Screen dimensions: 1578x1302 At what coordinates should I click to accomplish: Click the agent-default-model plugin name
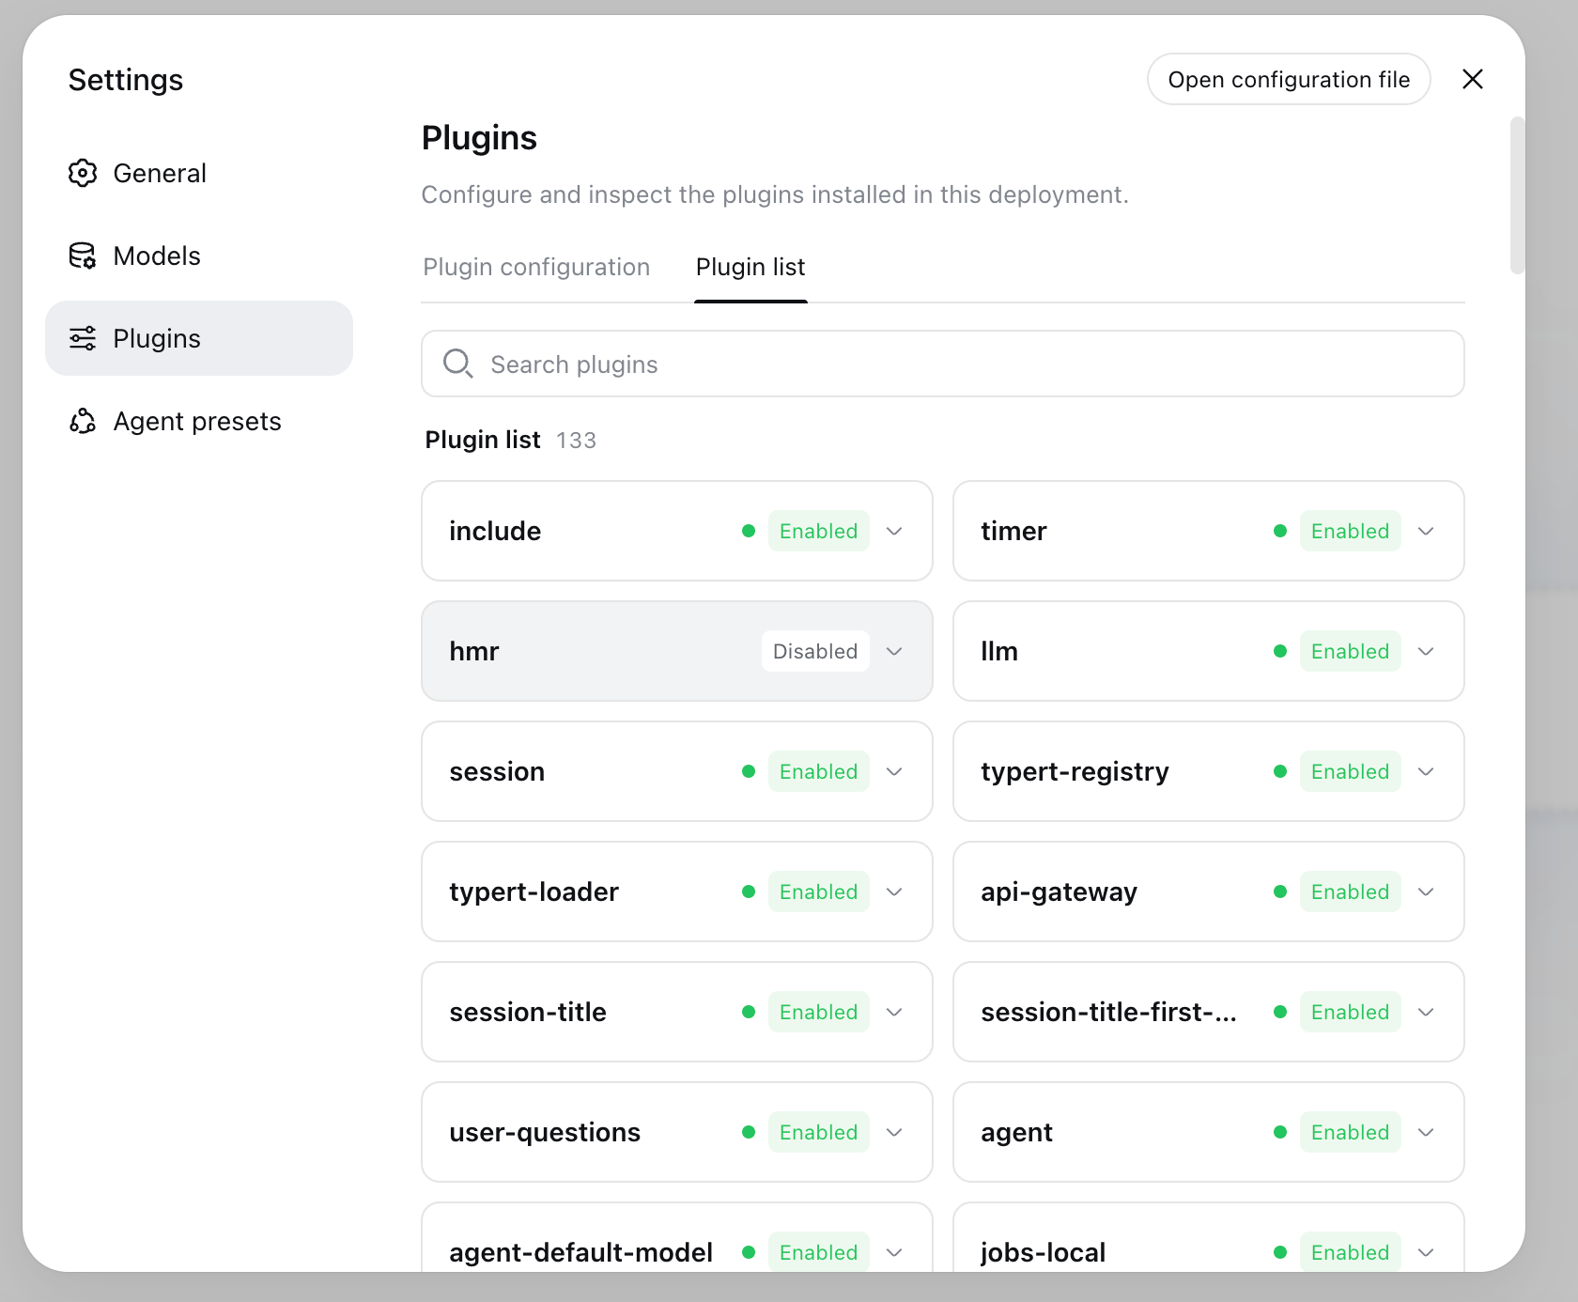point(580,1252)
